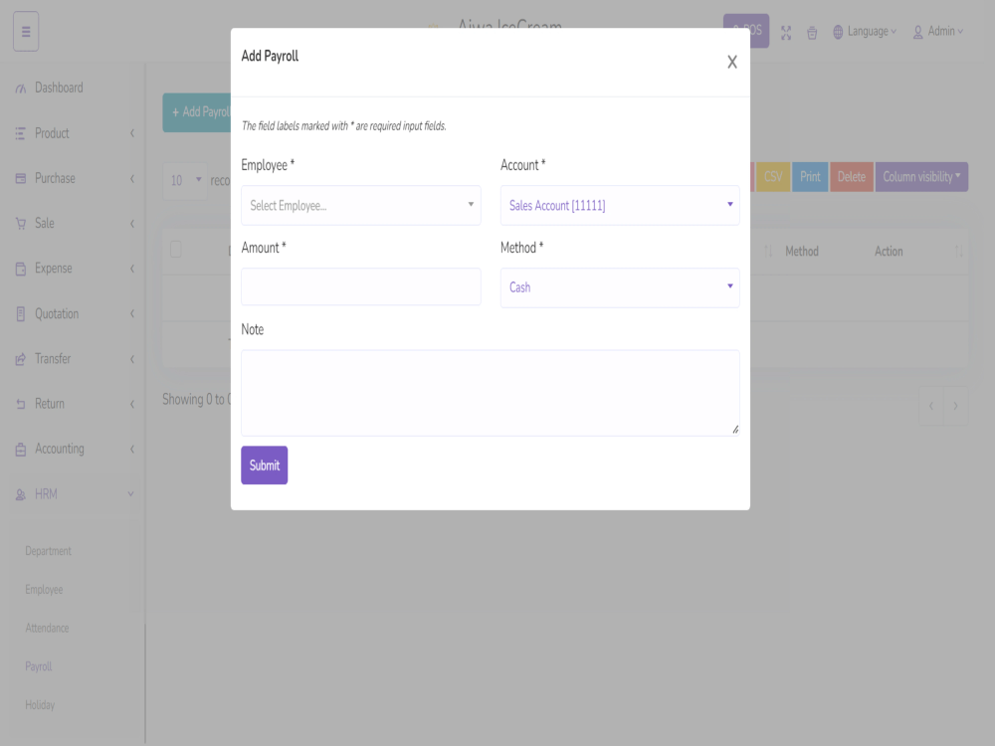Screen dimensions: 995x746
Task: Open the Cash method dropdown
Action: [619, 287]
